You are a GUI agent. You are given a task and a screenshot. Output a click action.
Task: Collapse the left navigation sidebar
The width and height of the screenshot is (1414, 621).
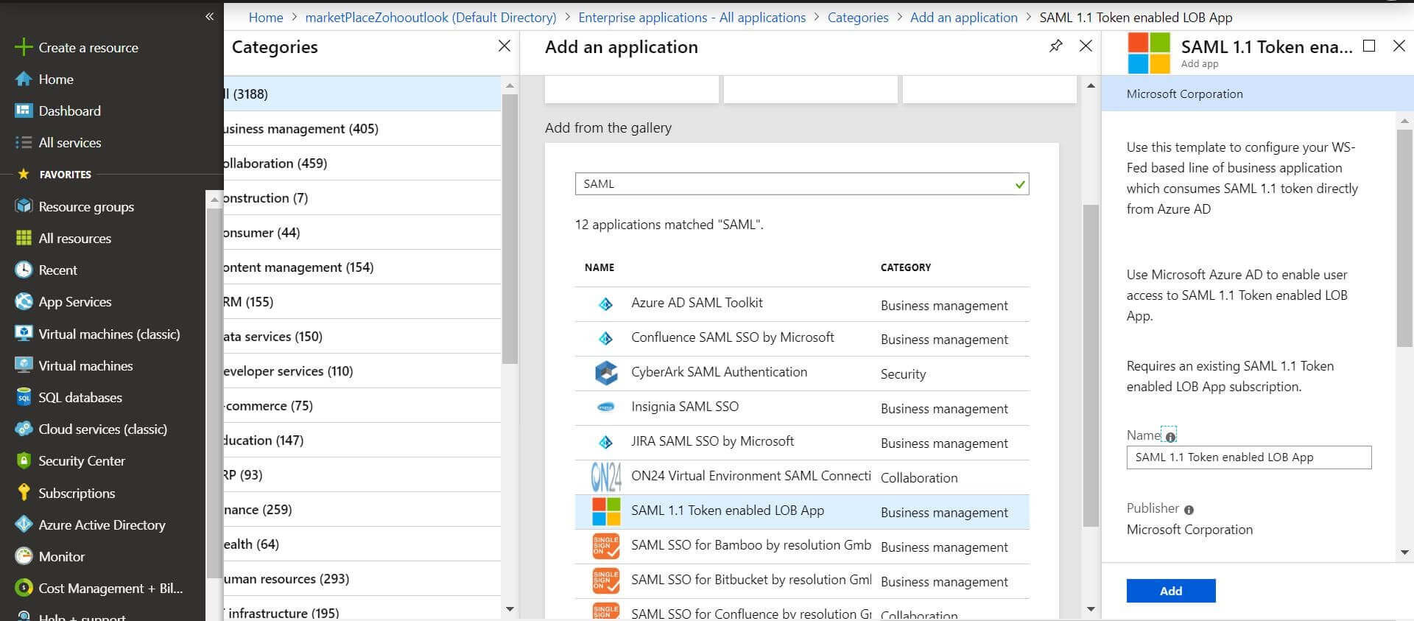(209, 16)
